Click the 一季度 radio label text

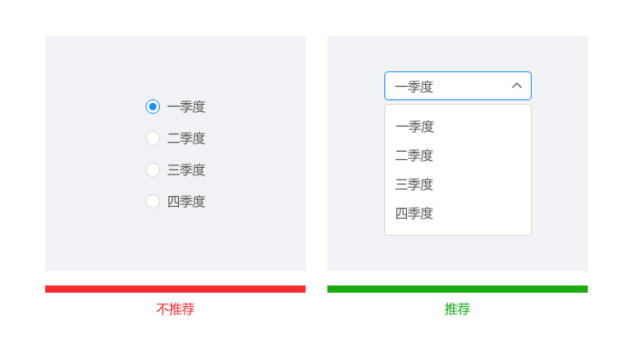(x=186, y=108)
